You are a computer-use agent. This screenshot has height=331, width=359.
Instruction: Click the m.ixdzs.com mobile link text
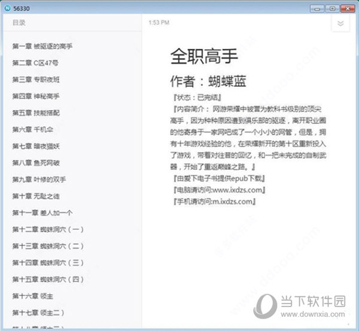click(x=232, y=202)
